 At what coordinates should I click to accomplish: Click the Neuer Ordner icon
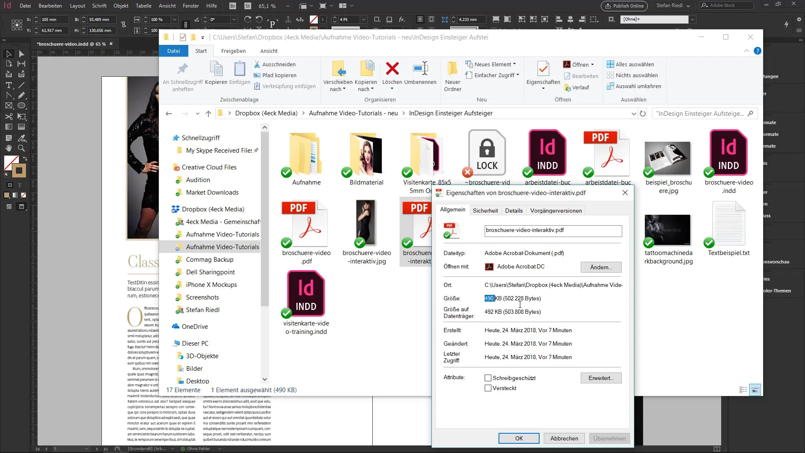click(x=452, y=68)
